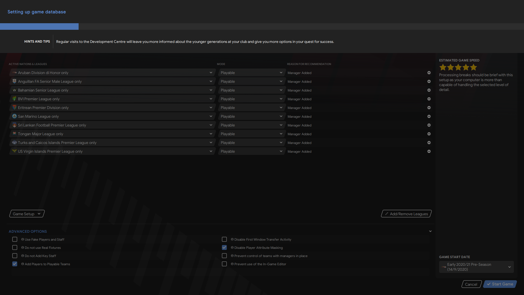Image resolution: width=524 pixels, height=295 pixels.
Task: Uncheck Disable Player Attribute Masking
Action: (x=224, y=247)
